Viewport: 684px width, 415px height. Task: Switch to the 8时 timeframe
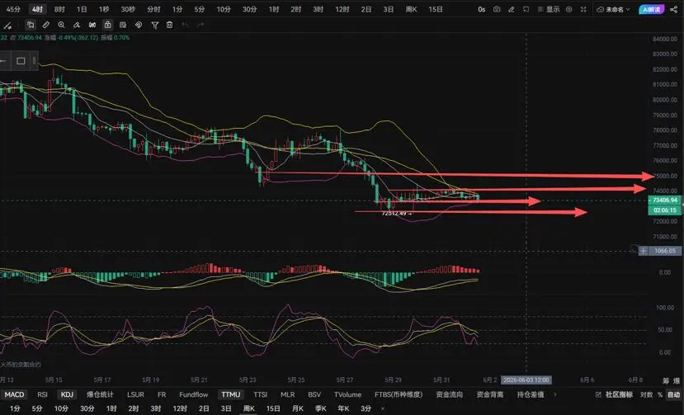click(59, 9)
